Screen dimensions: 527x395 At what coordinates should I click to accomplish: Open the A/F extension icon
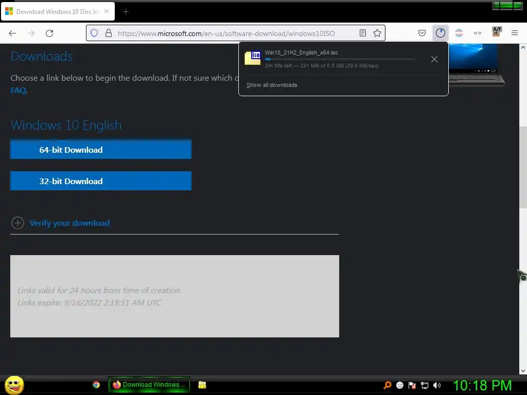497,31
